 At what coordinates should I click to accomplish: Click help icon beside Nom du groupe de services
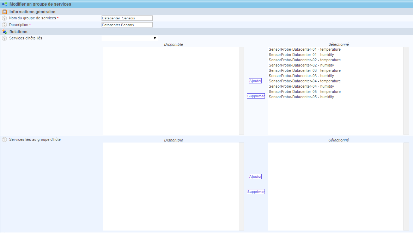(x=5, y=18)
